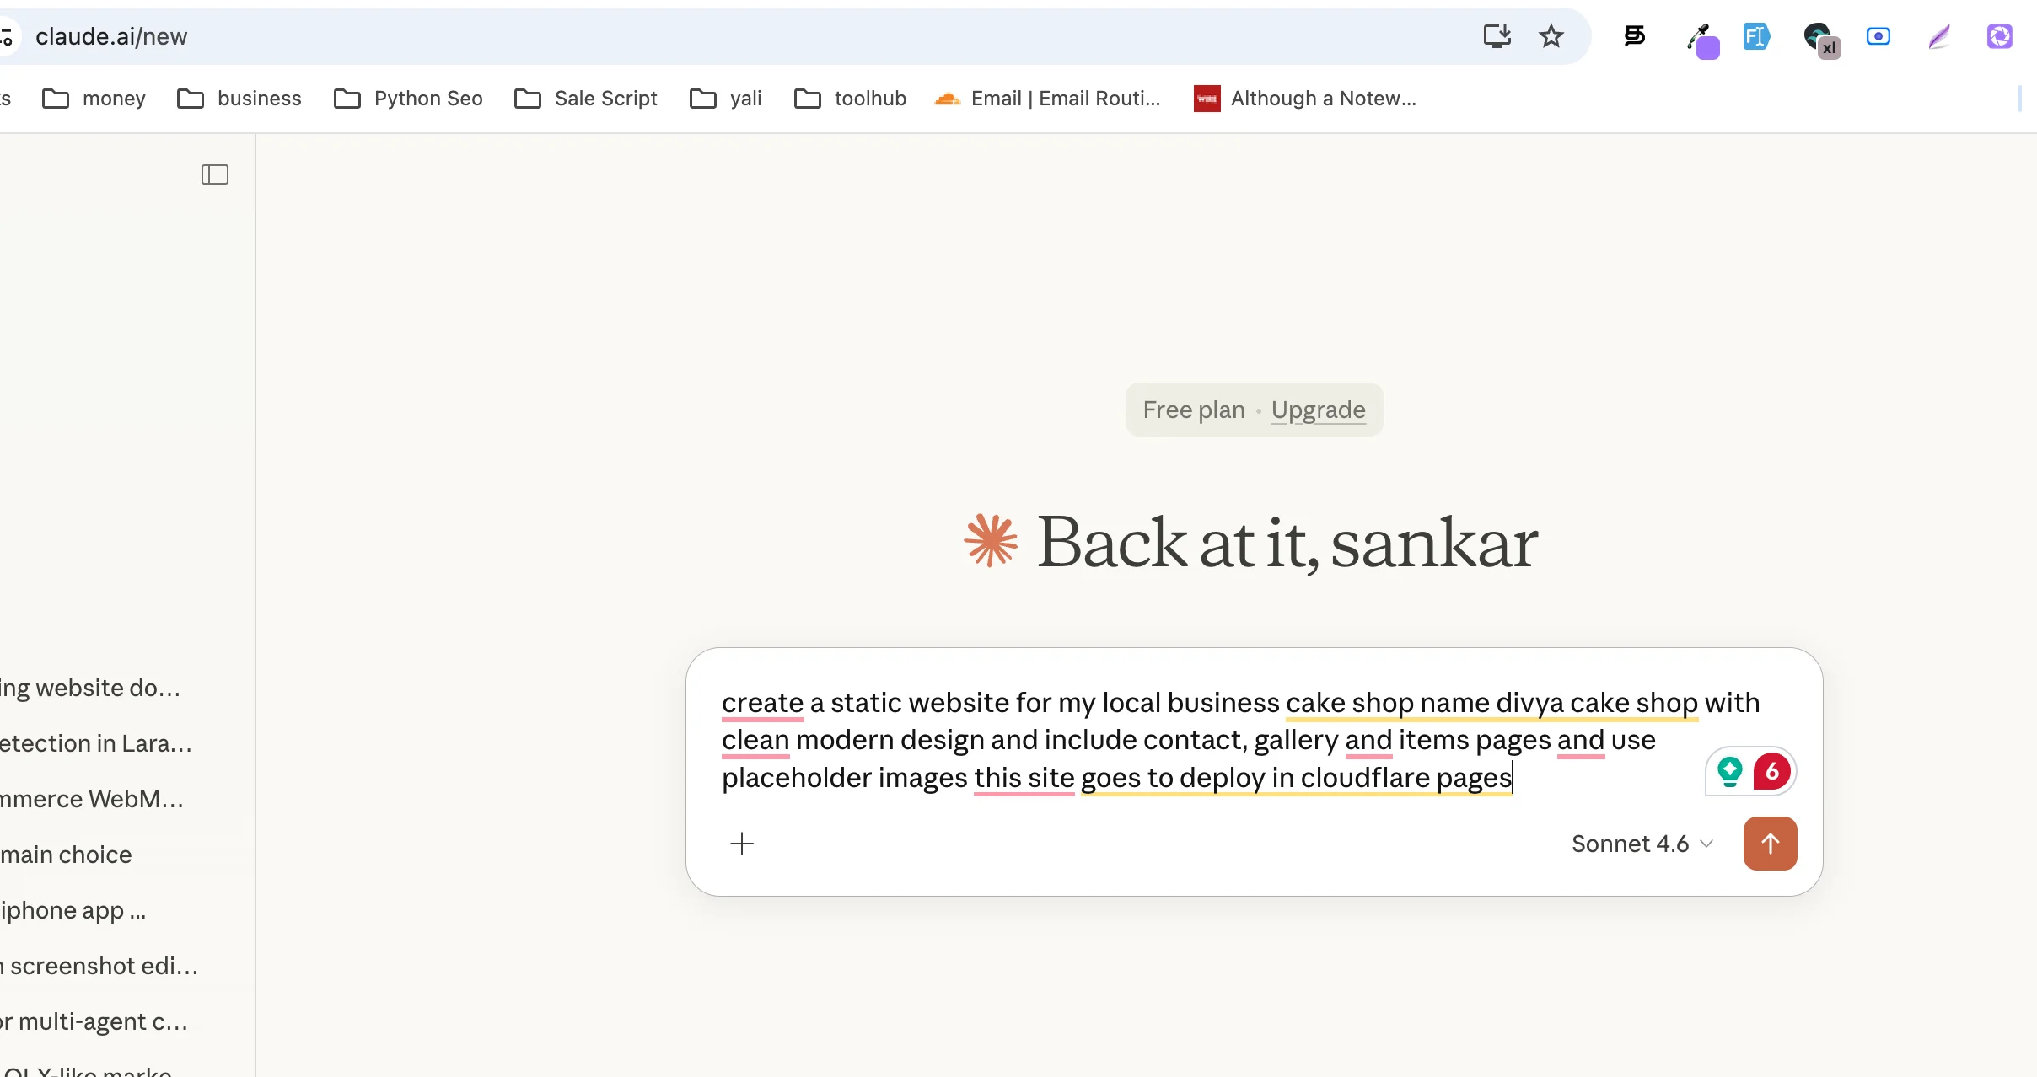The width and height of the screenshot is (2037, 1077).
Task: Click the red suggestions count badge
Action: (1772, 770)
